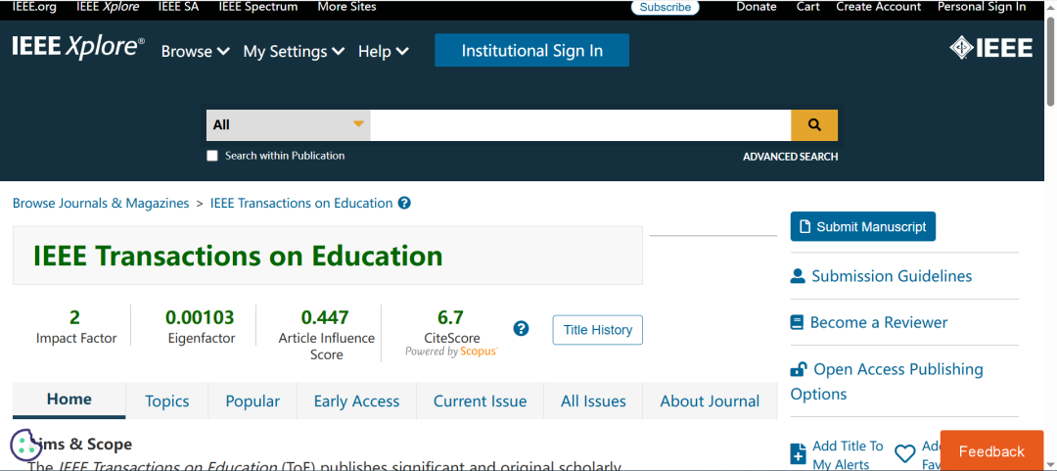Open the Become a Reviewer link
The image size is (1057, 471).
click(879, 322)
